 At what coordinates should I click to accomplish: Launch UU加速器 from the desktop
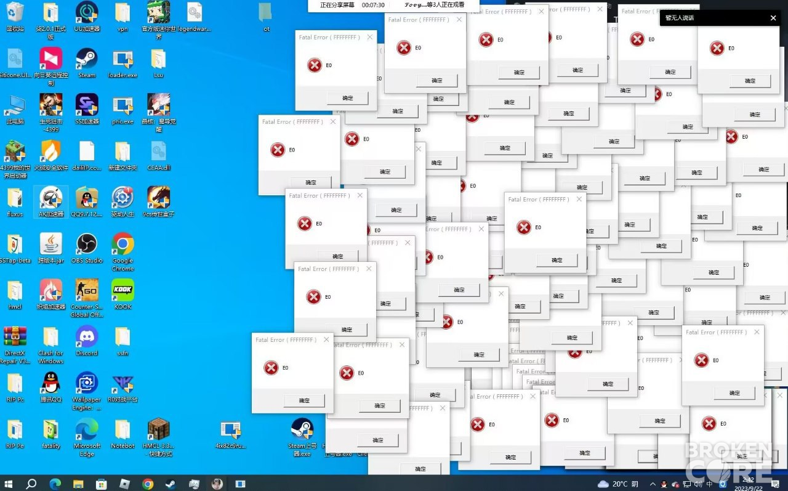click(x=87, y=17)
